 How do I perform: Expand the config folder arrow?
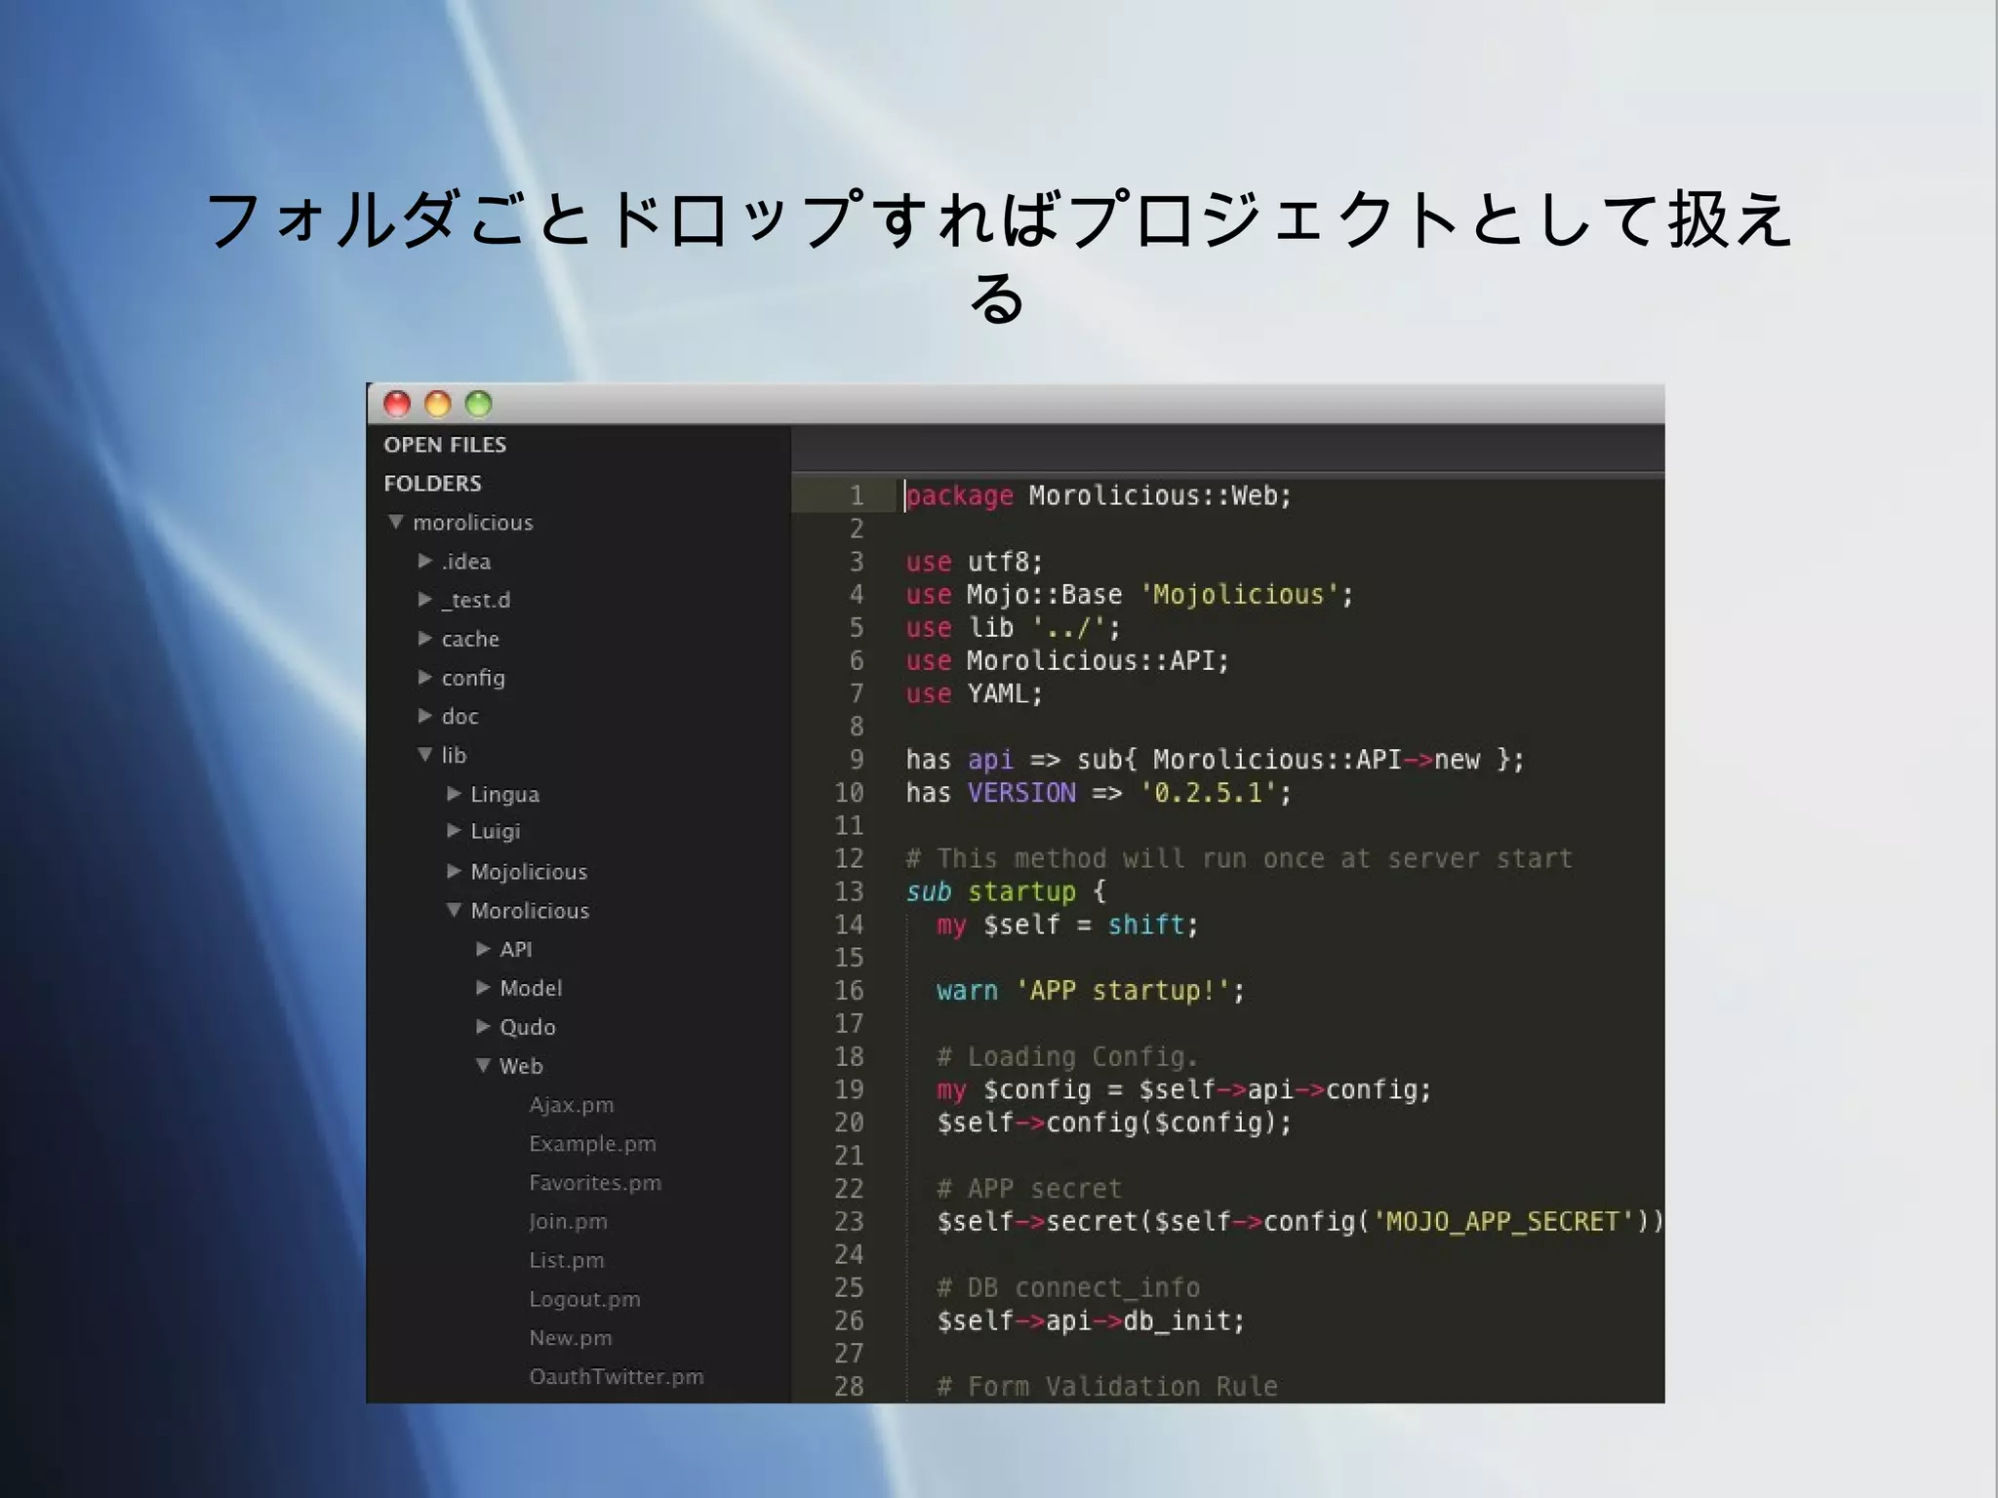point(425,677)
